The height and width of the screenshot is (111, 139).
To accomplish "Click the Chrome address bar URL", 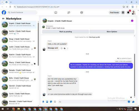I will click(38, 7).
